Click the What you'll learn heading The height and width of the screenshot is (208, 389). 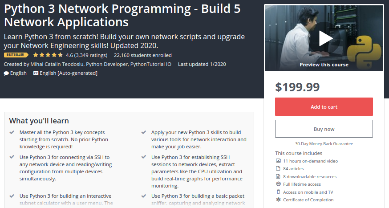pos(39,121)
